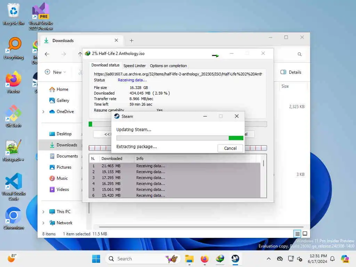
Task: Open Videos in the navigation pane
Action: coord(59,189)
